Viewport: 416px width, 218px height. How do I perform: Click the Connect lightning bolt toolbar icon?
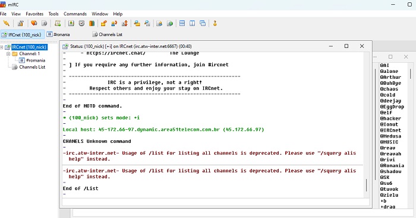[x=7, y=23]
